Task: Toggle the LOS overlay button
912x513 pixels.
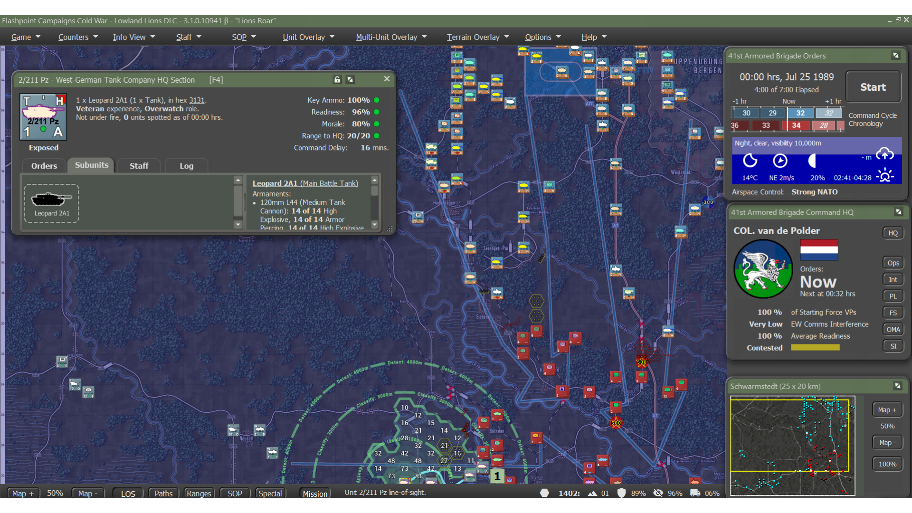Action: pos(128,494)
